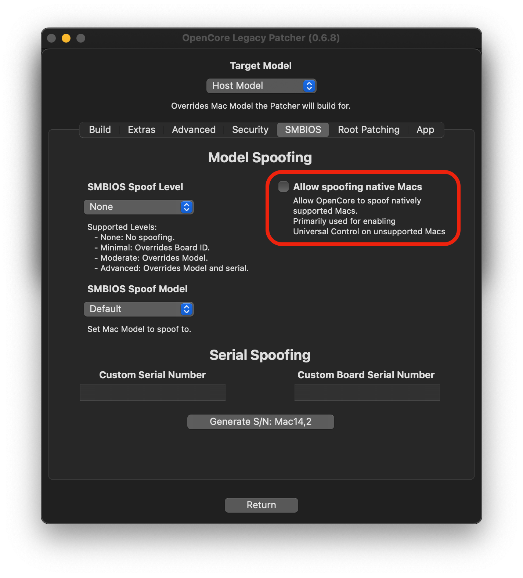Go to the Advanced tab
This screenshot has height=578, width=523.
194,130
